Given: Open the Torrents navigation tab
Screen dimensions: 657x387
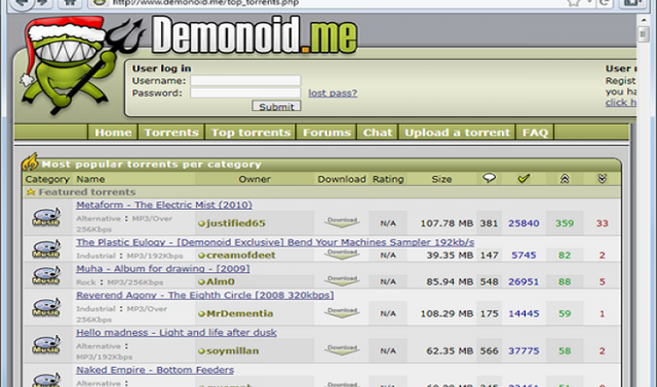Looking at the screenshot, I should 171,132.
